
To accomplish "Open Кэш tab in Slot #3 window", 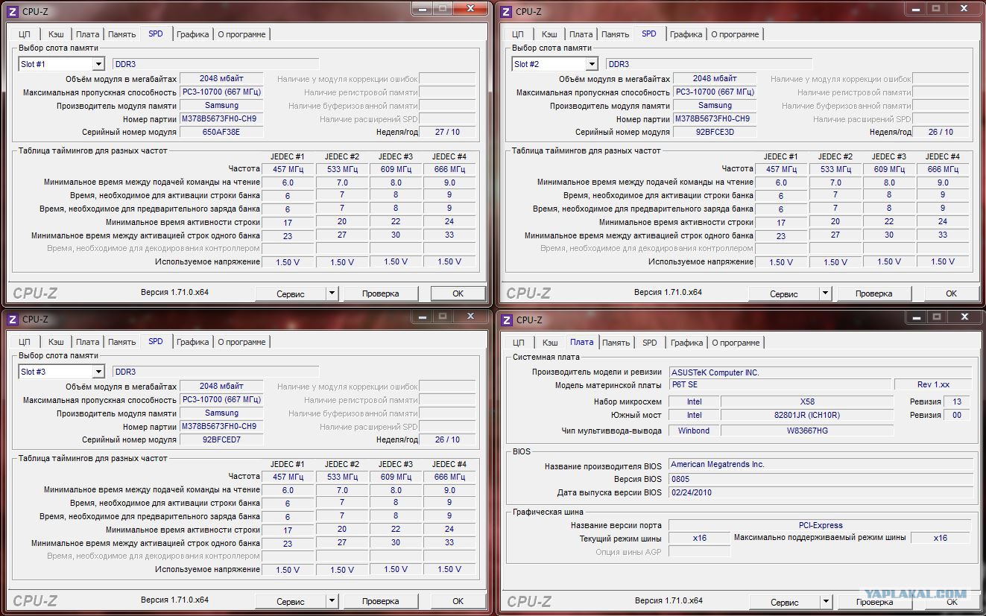I will (56, 342).
